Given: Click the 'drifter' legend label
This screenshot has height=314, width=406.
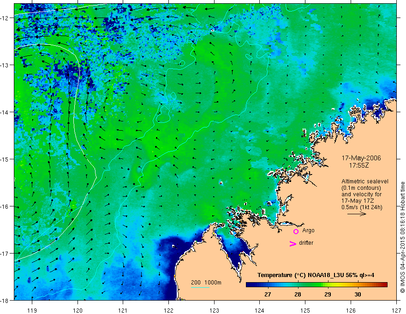Looking at the screenshot, I should coord(306,243).
